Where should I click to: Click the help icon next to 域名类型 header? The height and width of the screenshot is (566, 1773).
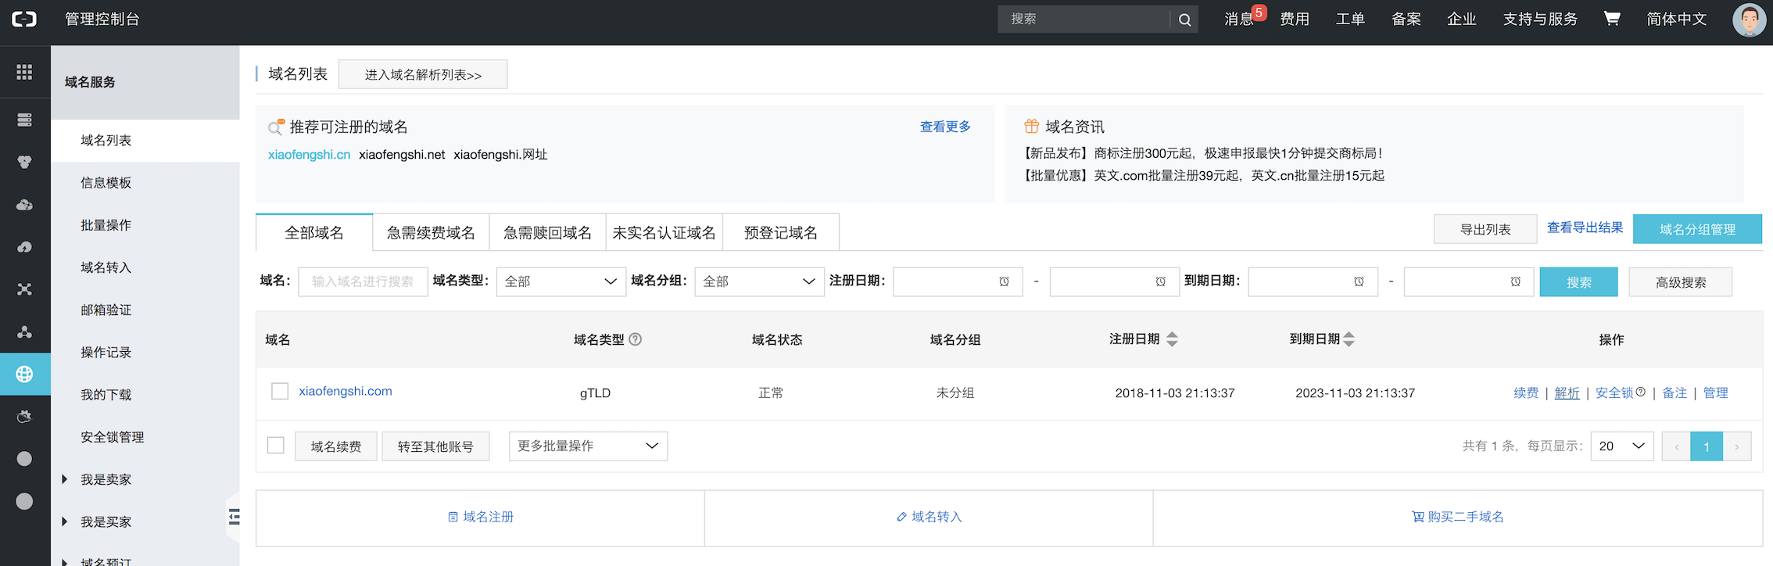click(x=636, y=339)
